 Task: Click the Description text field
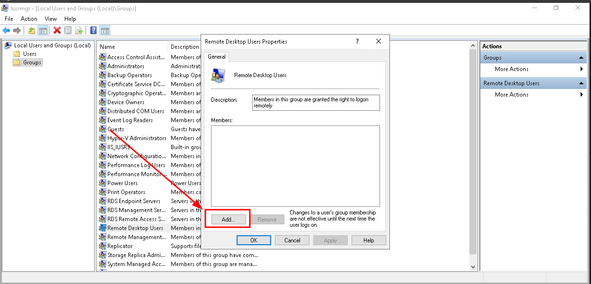pos(316,103)
